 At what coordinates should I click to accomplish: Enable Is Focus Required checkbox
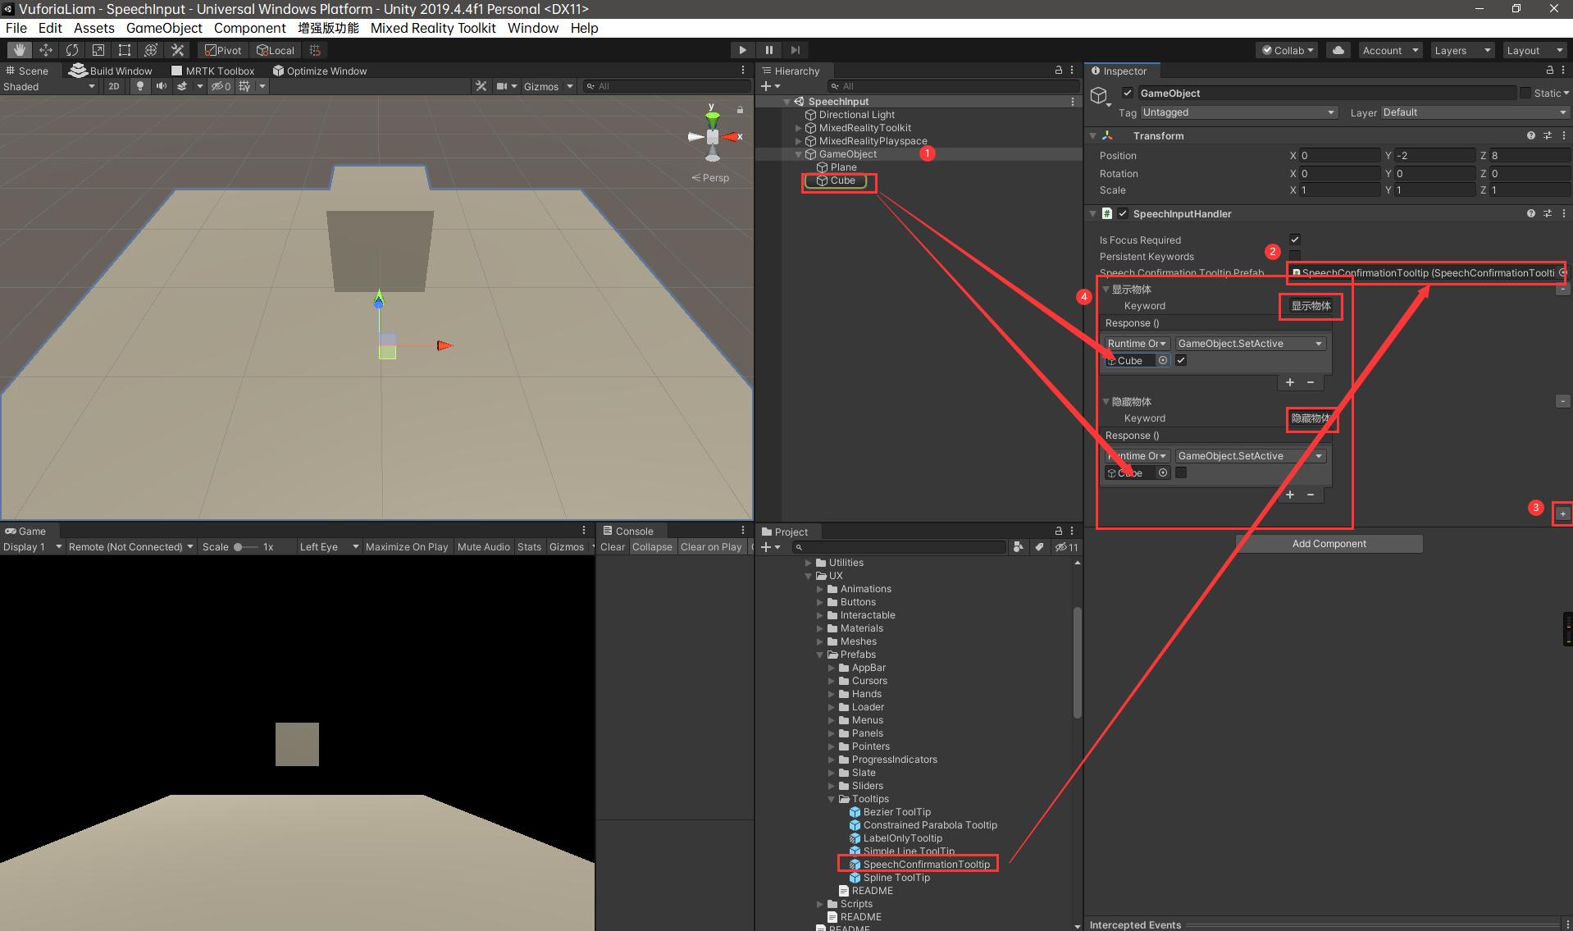[x=1294, y=240]
